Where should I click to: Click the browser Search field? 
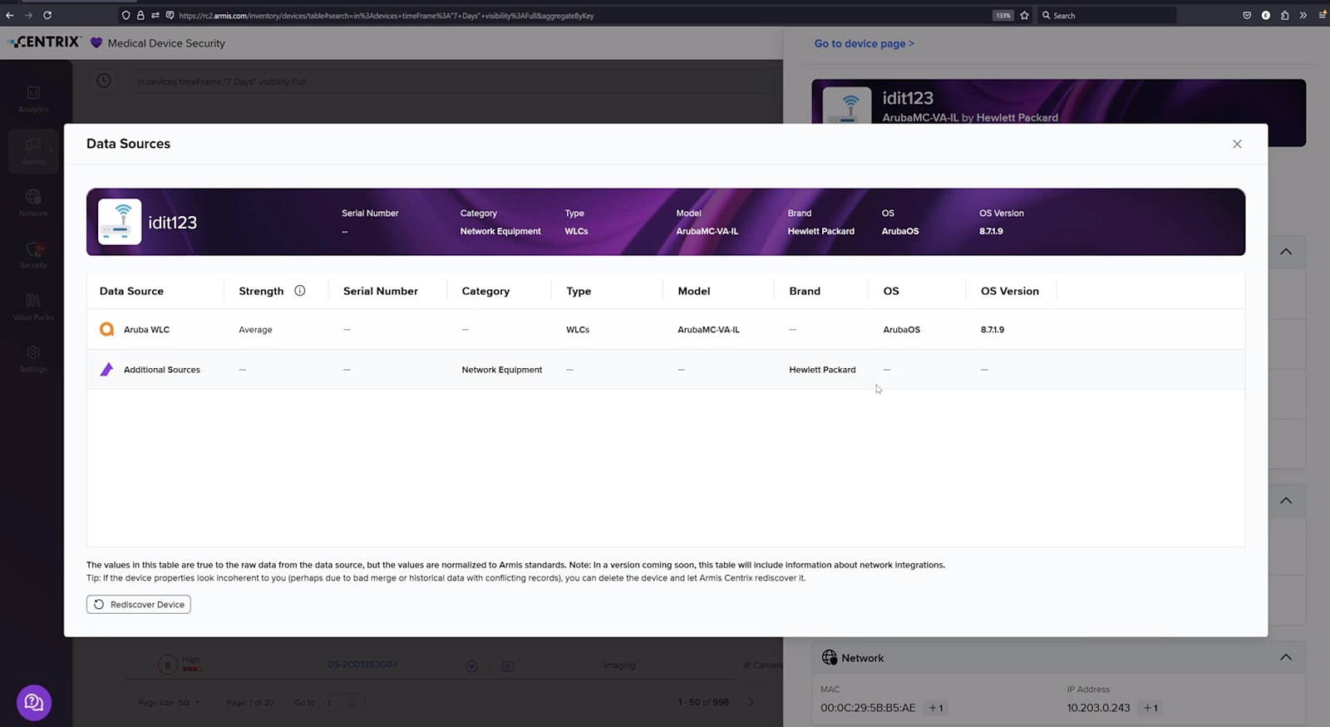(x=1106, y=15)
